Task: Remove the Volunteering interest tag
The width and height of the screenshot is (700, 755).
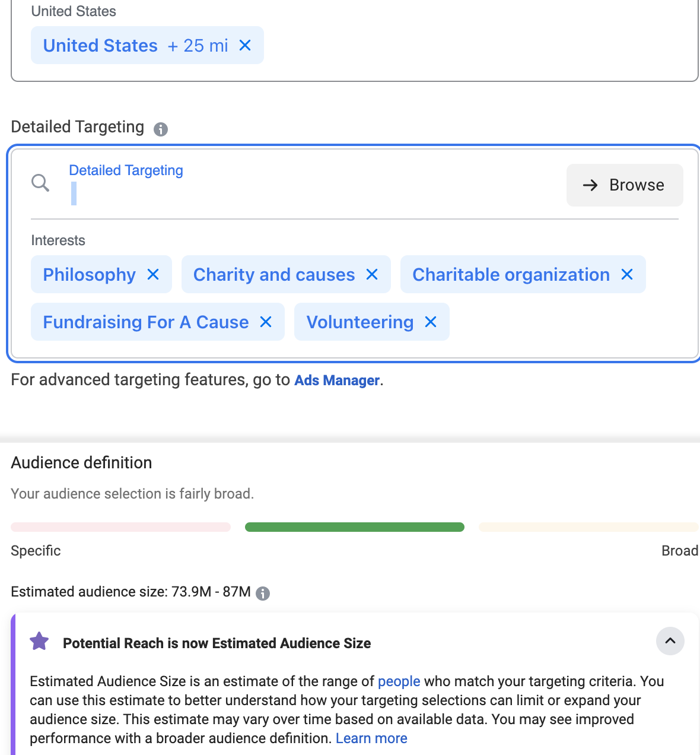Action: click(x=431, y=322)
